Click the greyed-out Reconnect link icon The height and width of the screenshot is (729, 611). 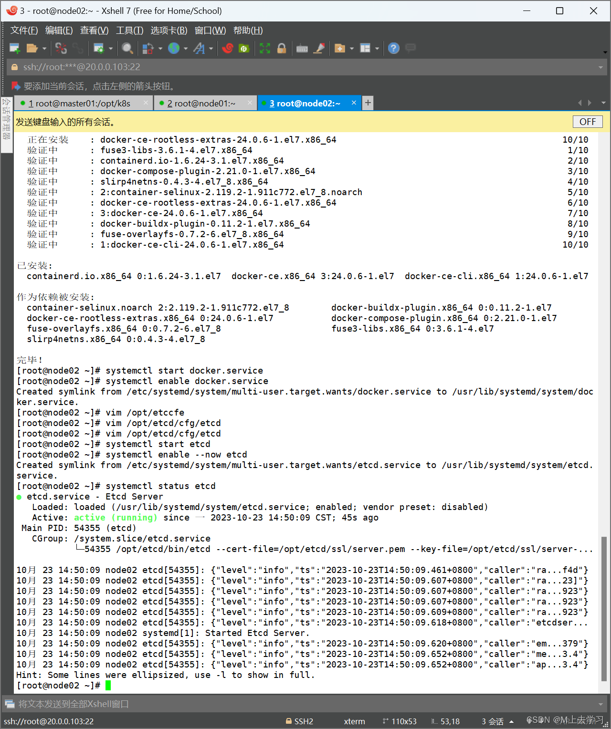coord(78,48)
